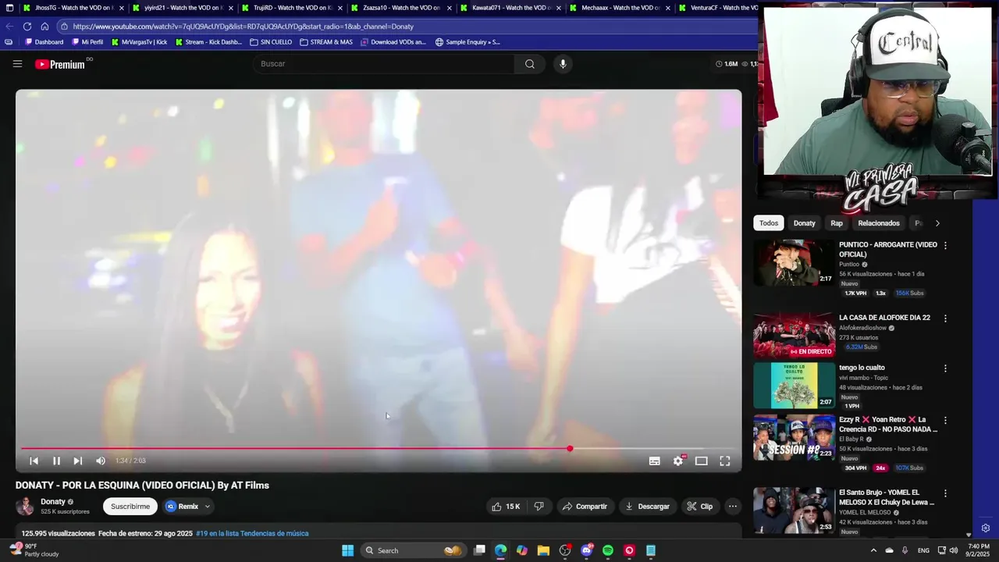999x562 pixels.
Task: Open Microsoft Edge from taskbar
Action: [x=501, y=550]
